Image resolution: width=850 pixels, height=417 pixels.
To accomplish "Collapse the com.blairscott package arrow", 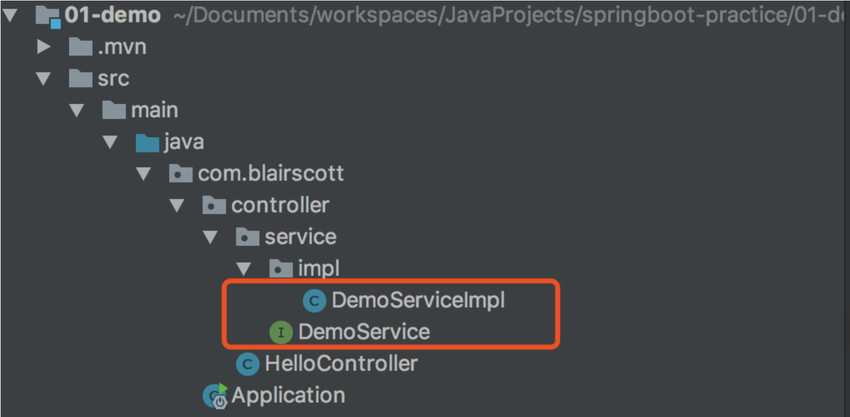I will [x=144, y=174].
